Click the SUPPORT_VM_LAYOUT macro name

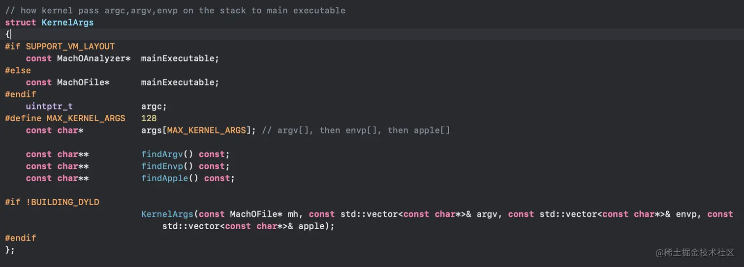coord(70,47)
